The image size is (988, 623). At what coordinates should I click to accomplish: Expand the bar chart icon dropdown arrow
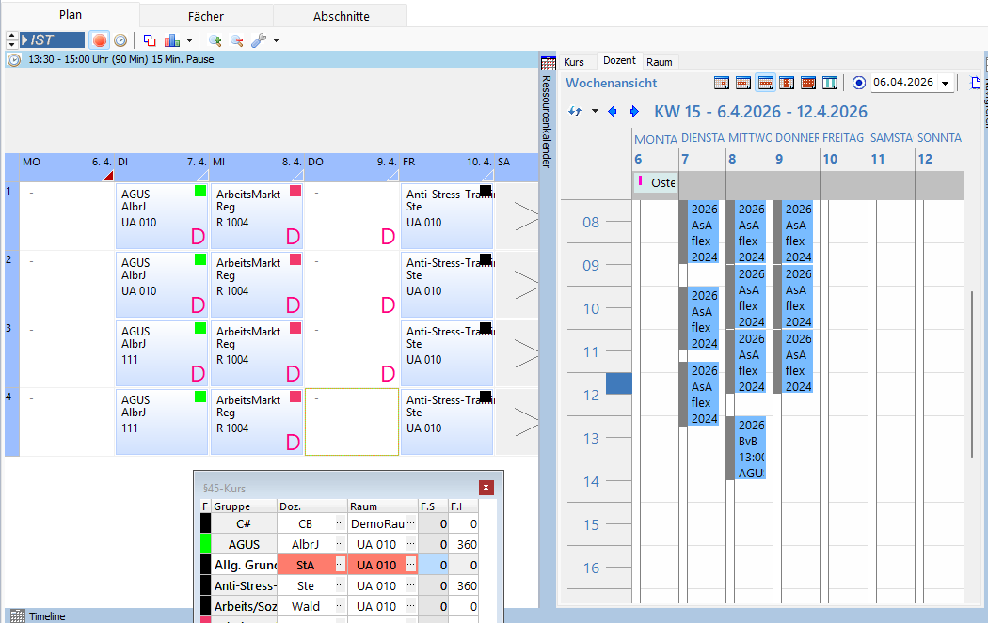pyautogui.click(x=189, y=40)
